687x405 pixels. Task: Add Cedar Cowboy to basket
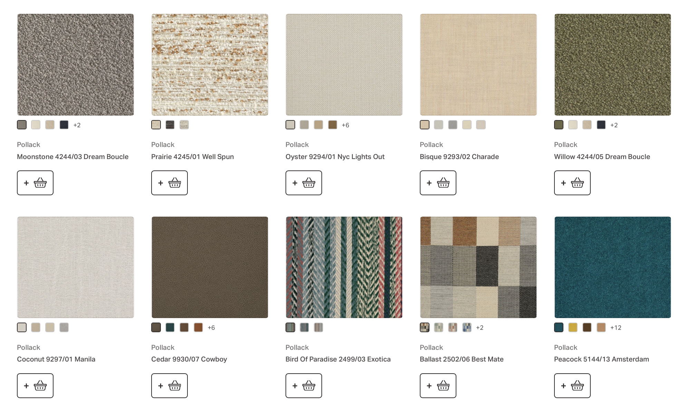[x=170, y=386]
